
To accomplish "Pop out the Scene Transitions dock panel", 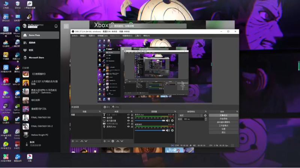I will click(x=205, y=111).
